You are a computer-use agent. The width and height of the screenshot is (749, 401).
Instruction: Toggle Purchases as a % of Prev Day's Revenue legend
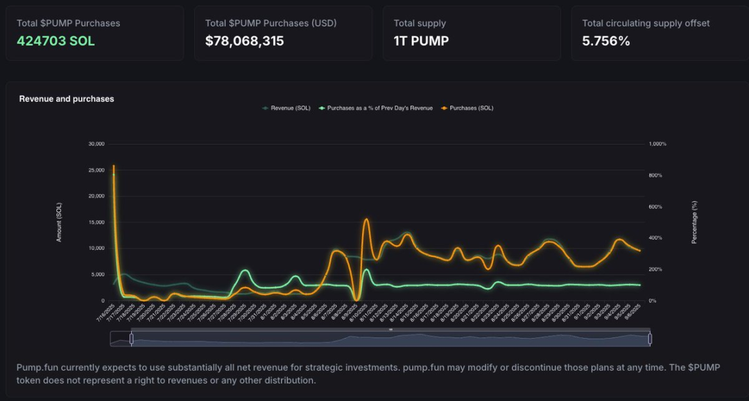(x=379, y=108)
